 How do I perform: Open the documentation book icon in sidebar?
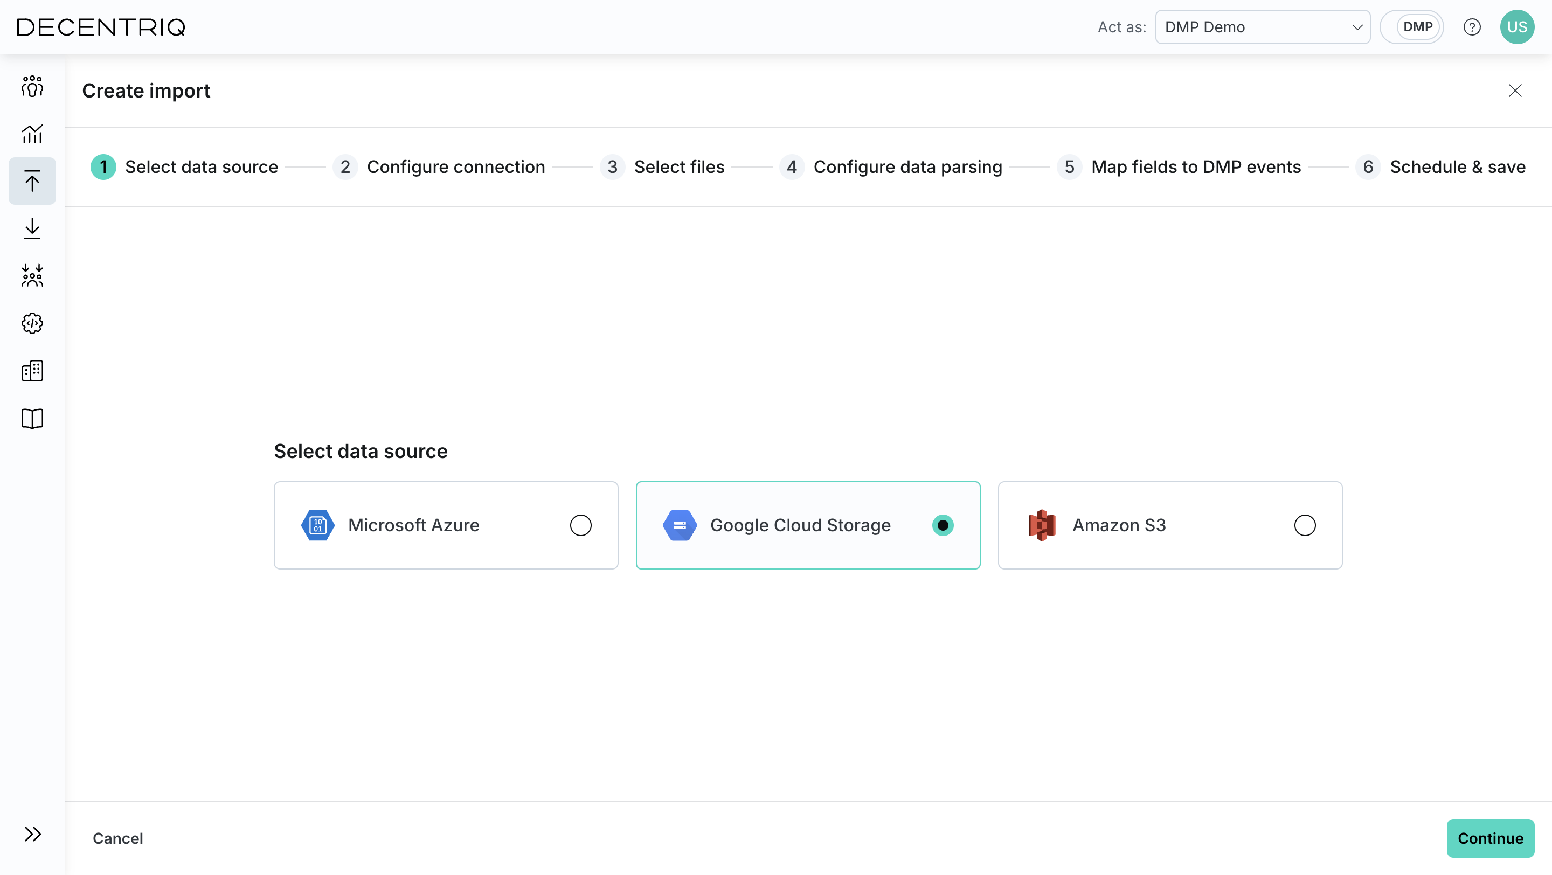tap(32, 419)
